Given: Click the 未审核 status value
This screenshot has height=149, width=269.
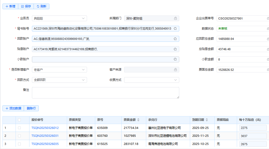Looking at the screenshot, I should tap(223, 29).
